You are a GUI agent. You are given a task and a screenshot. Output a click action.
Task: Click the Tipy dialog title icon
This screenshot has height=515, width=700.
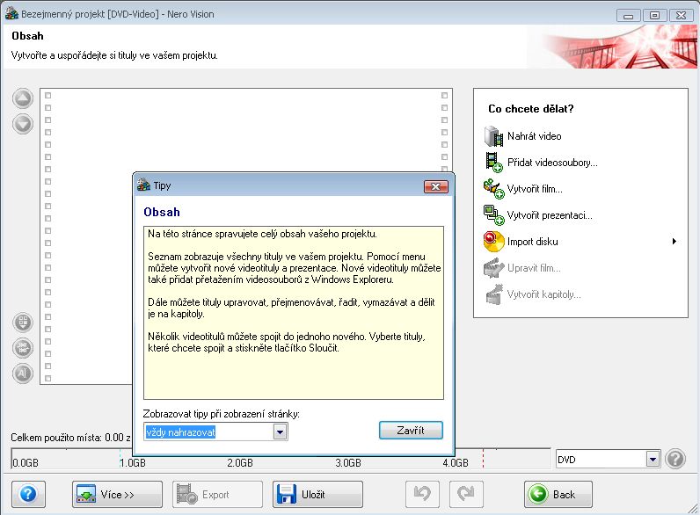(143, 185)
